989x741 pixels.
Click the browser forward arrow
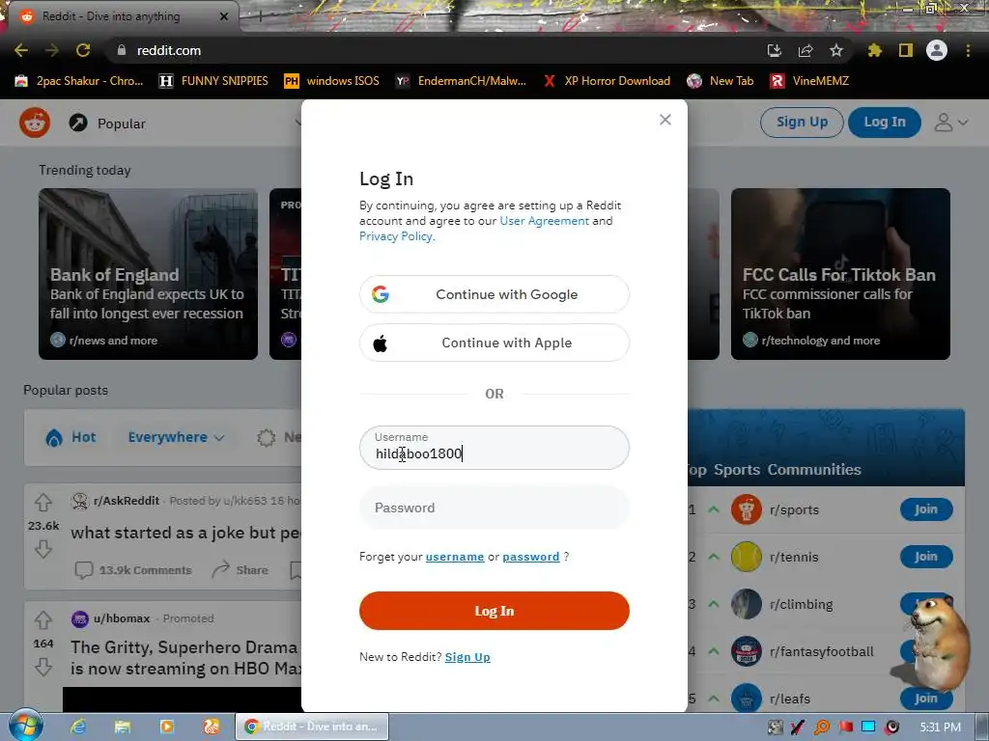(52, 50)
